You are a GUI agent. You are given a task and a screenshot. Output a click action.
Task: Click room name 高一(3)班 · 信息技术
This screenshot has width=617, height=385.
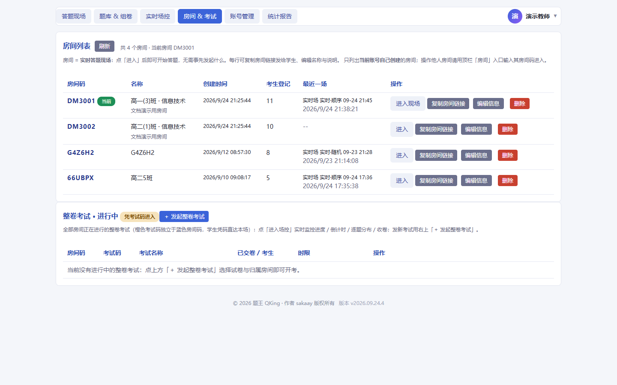tap(158, 101)
